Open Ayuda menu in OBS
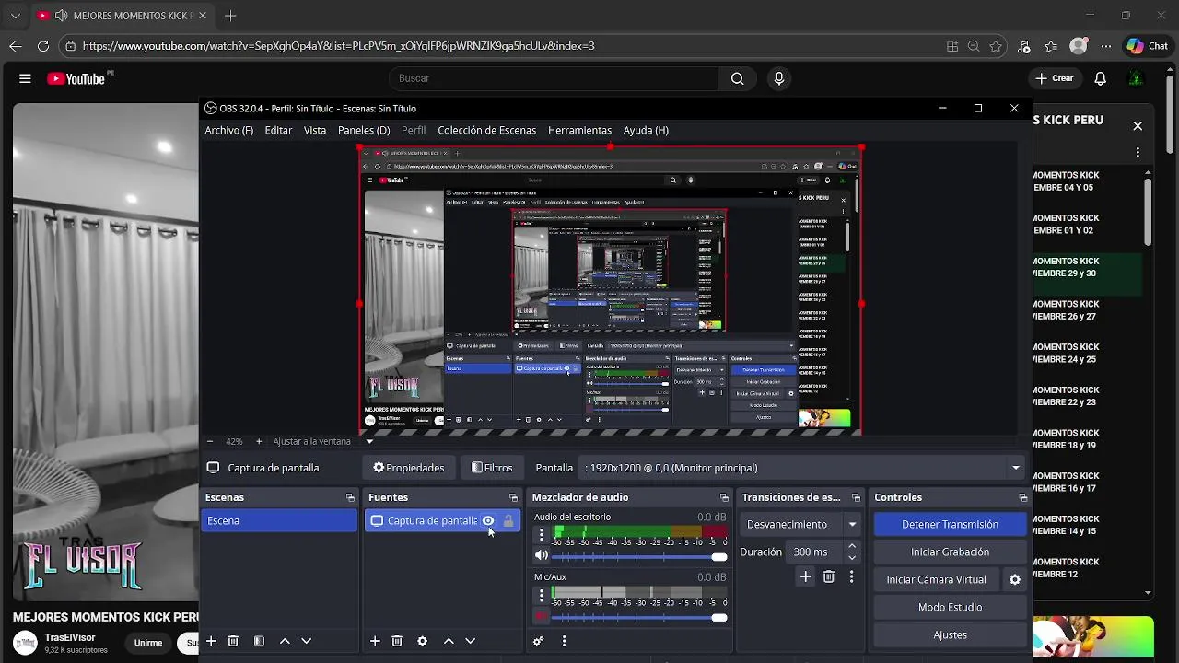The image size is (1179, 663). coord(646,131)
